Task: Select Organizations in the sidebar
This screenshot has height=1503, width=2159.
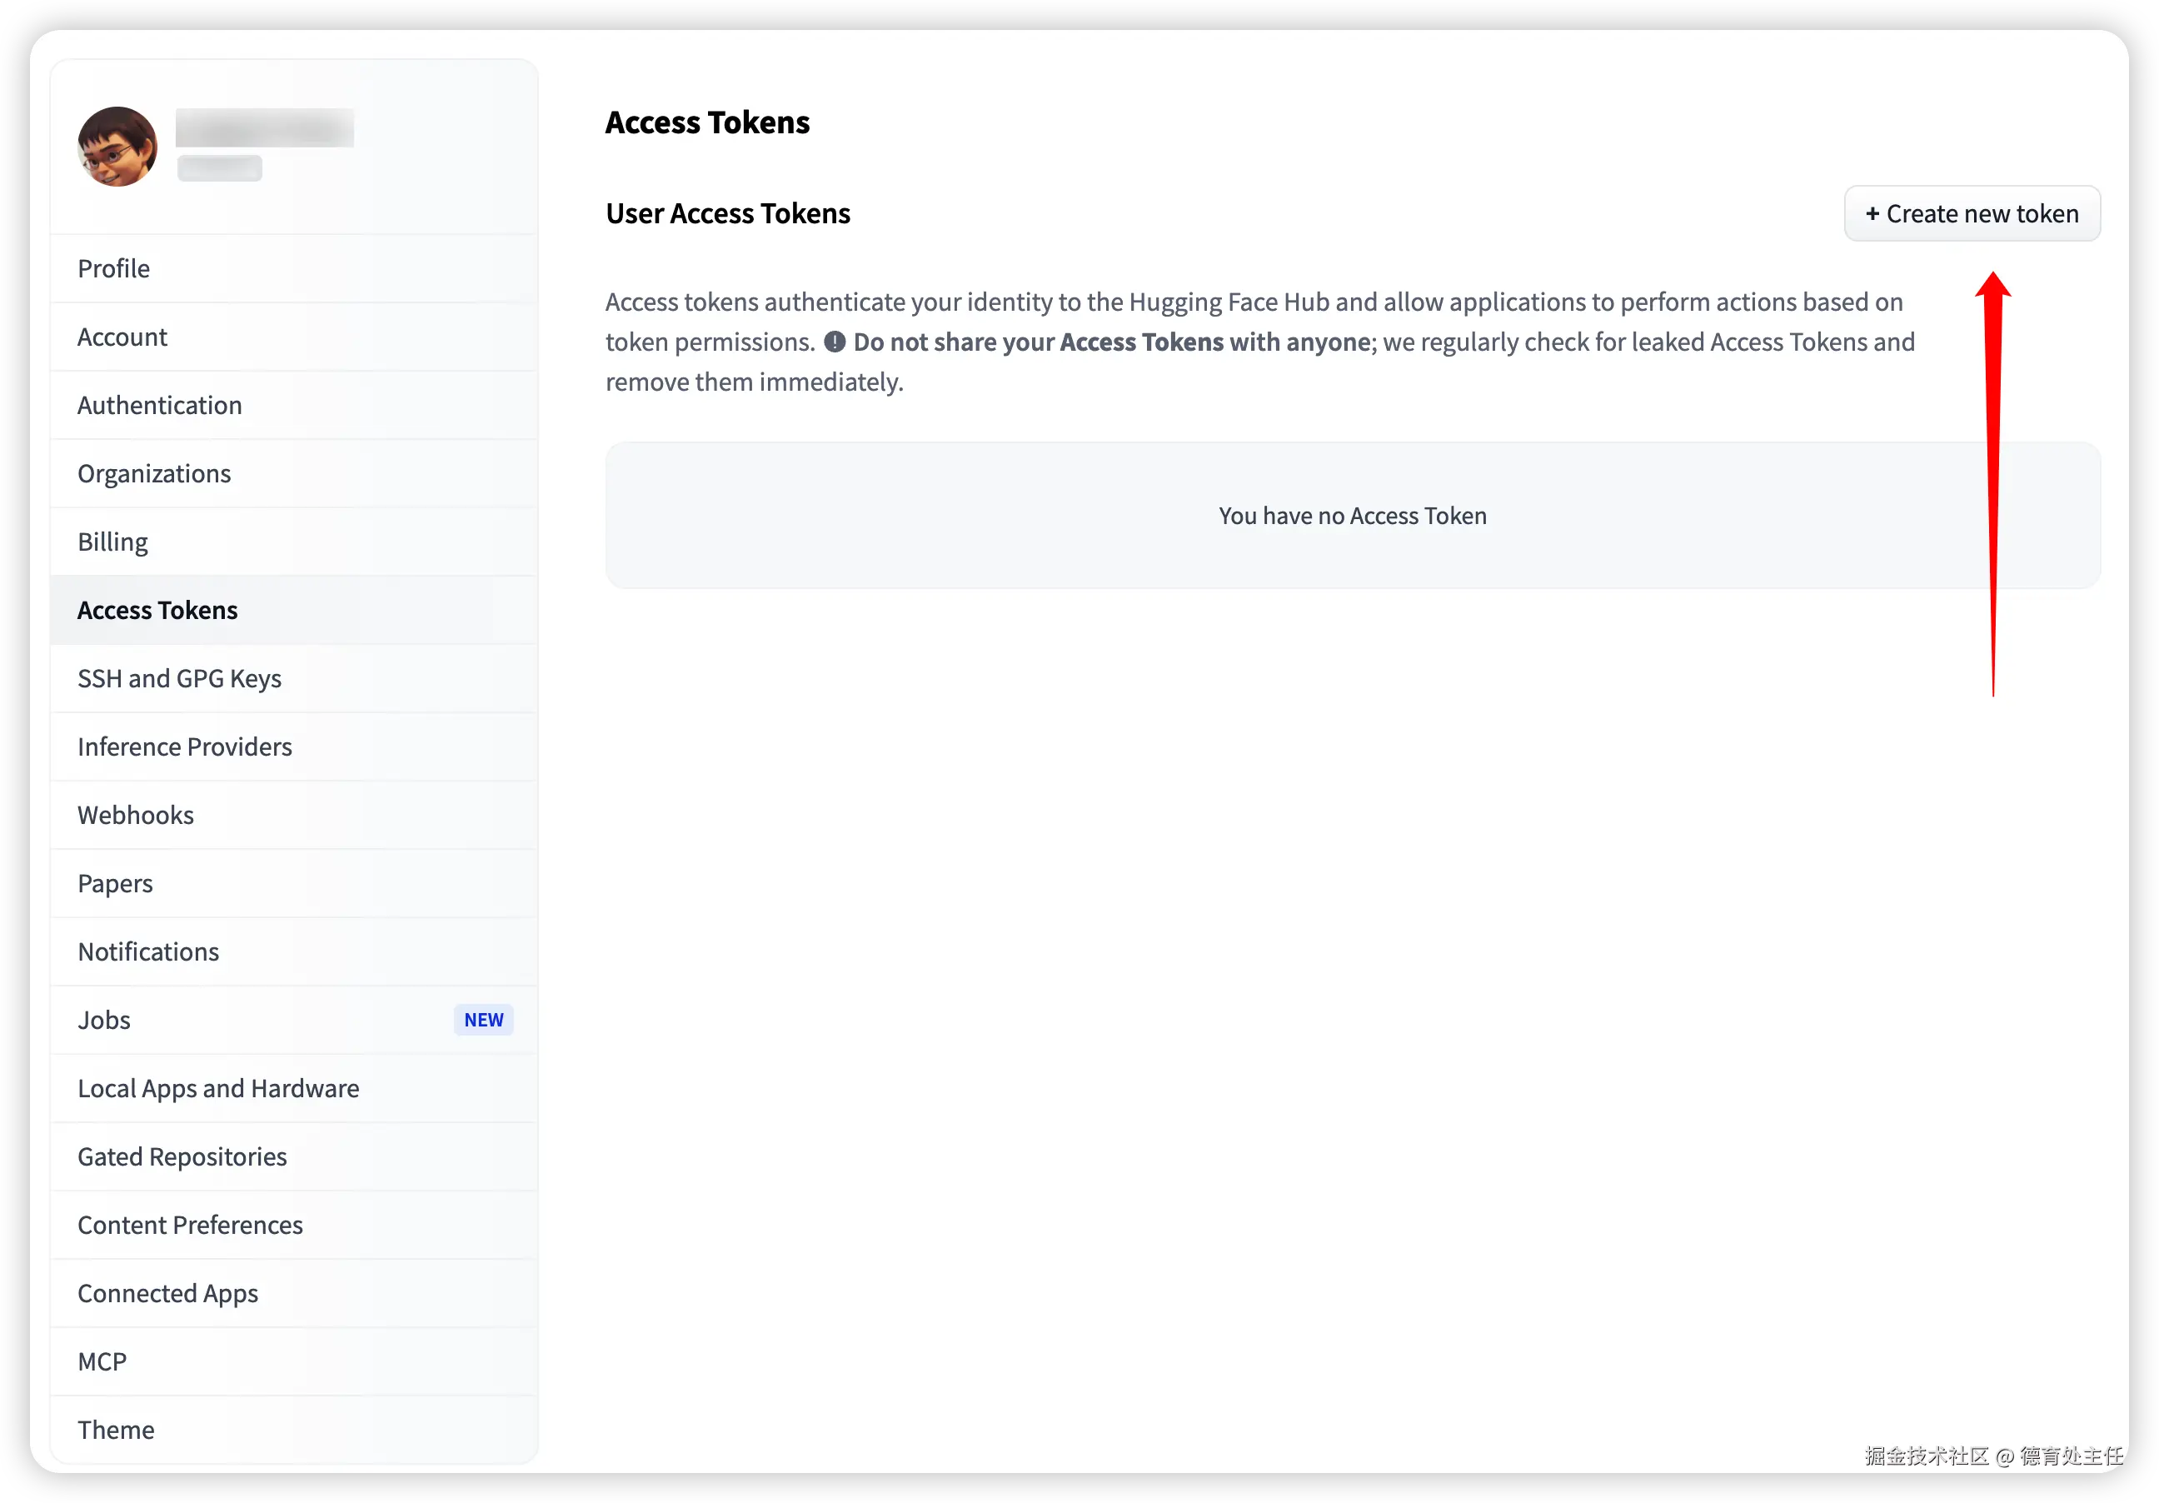Action: tap(154, 474)
